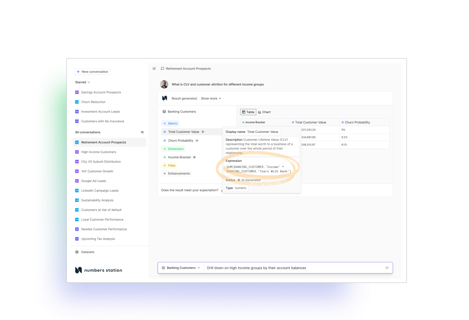
Task: Add a new Metric
Action: click(x=170, y=123)
